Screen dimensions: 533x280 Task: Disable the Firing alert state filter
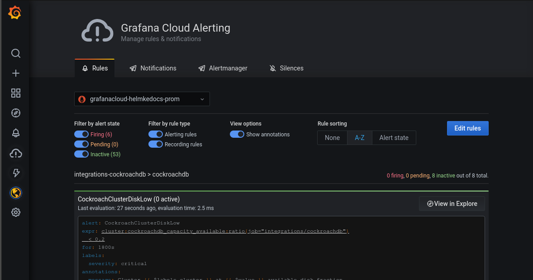(81, 134)
